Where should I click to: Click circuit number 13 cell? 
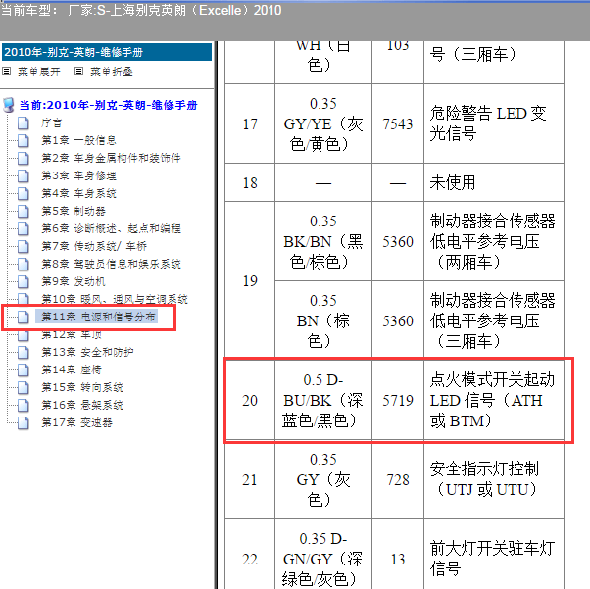pyautogui.click(x=398, y=554)
